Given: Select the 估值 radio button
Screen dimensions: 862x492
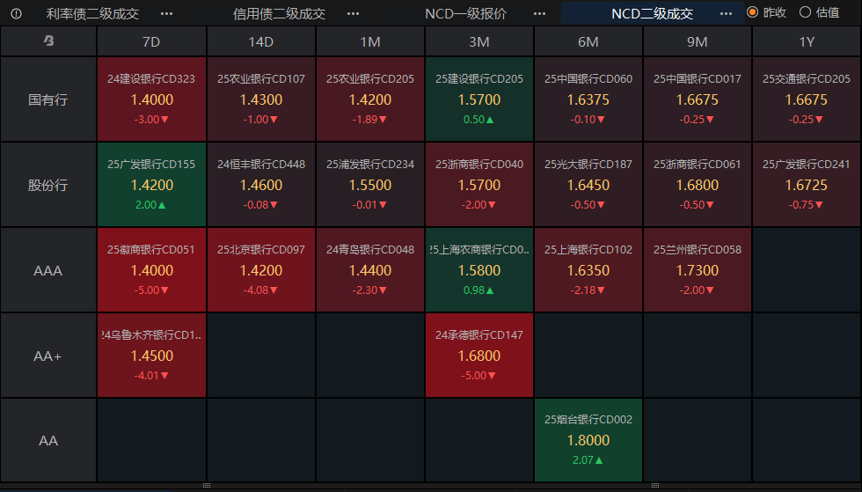Looking at the screenshot, I should tap(806, 12).
